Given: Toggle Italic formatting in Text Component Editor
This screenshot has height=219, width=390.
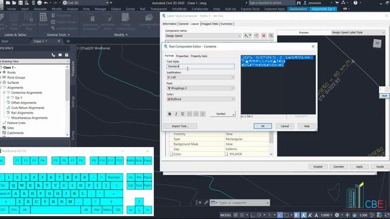Looking at the screenshot, I should pos(176,114).
